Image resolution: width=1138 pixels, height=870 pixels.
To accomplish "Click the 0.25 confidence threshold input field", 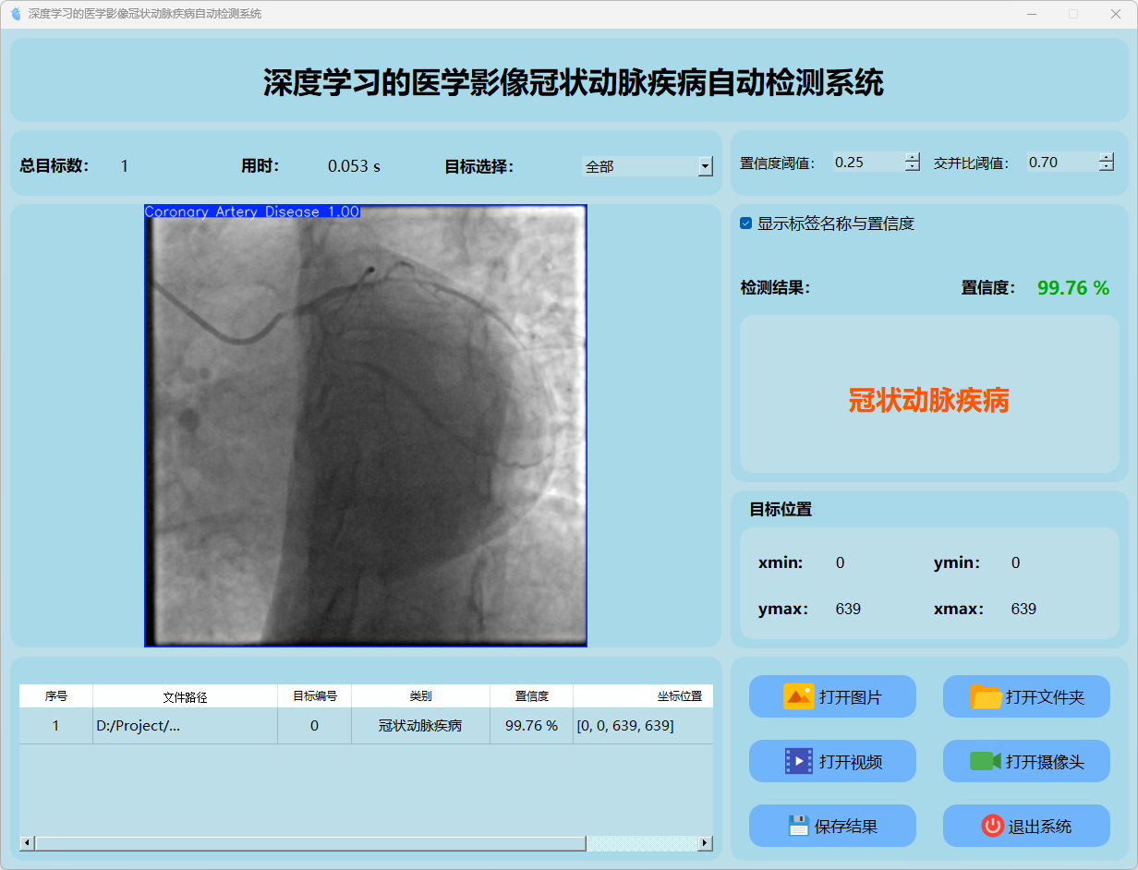I will click(866, 163).
